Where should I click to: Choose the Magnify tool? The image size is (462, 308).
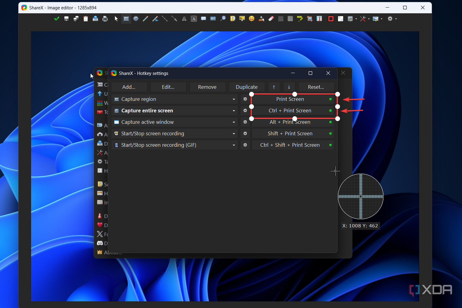(223, 19)
